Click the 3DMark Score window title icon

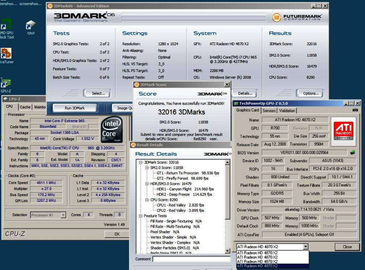(x=137, y=85)
